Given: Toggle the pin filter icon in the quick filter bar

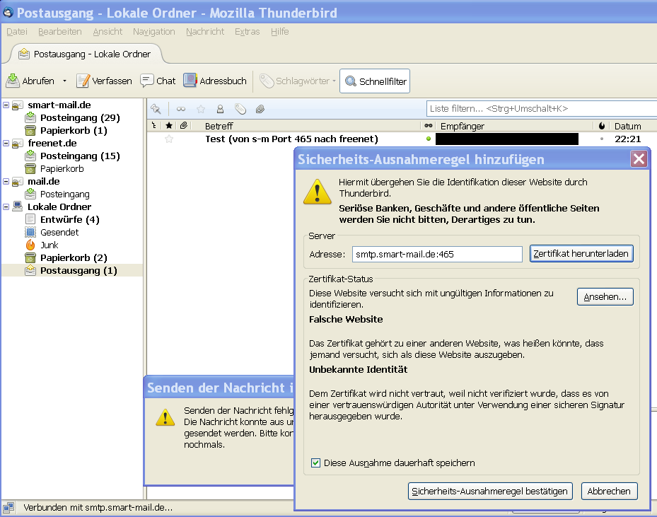Looking at the screenshot, I should [x=156, y=109].
